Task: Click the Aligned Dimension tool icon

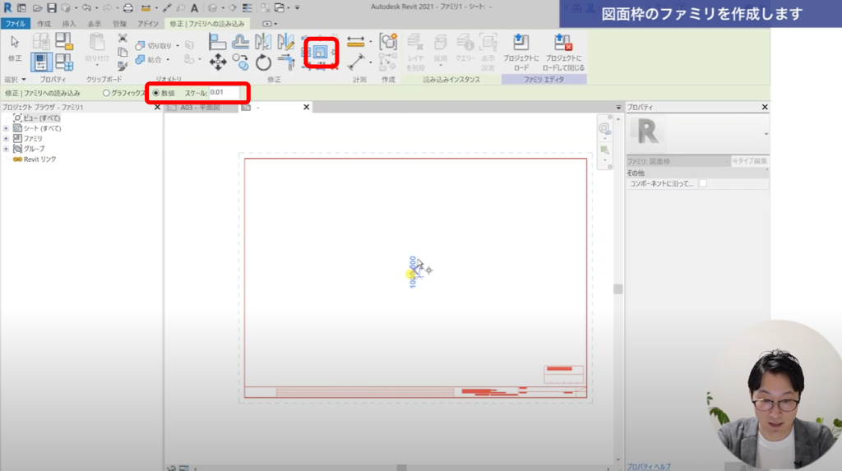Action: pos(356,42)
